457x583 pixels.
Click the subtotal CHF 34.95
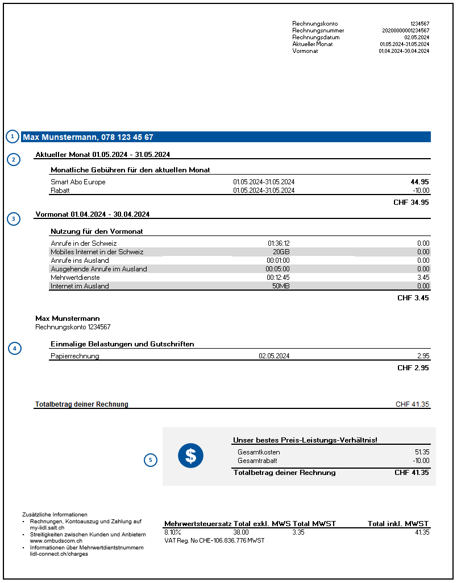(x=411, y=202)
